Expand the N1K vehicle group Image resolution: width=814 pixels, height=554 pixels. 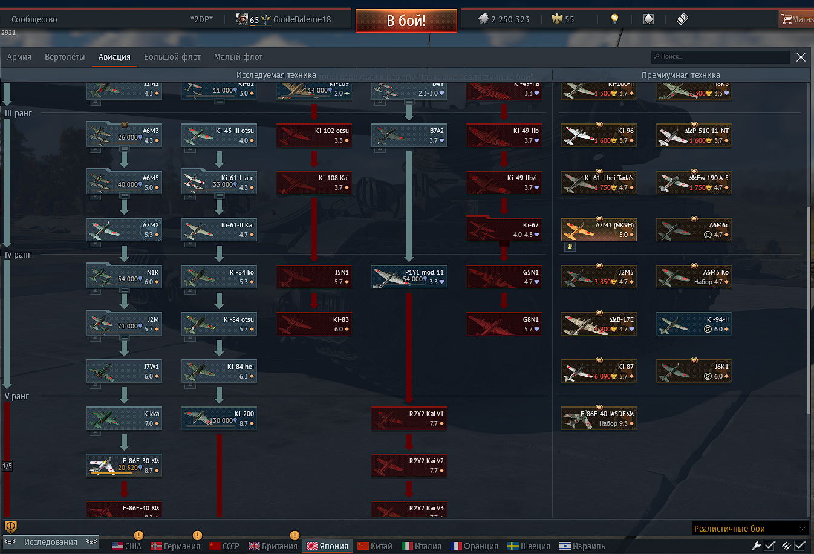(x=124, y=290)
